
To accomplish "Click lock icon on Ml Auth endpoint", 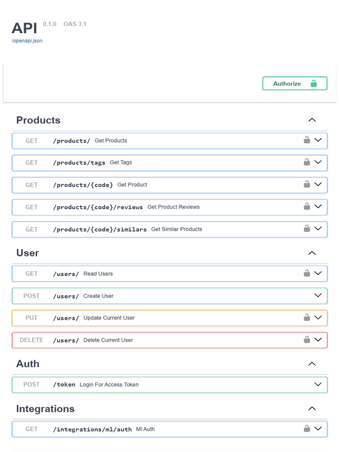I will pyautogui.click(x=307, y=429).
